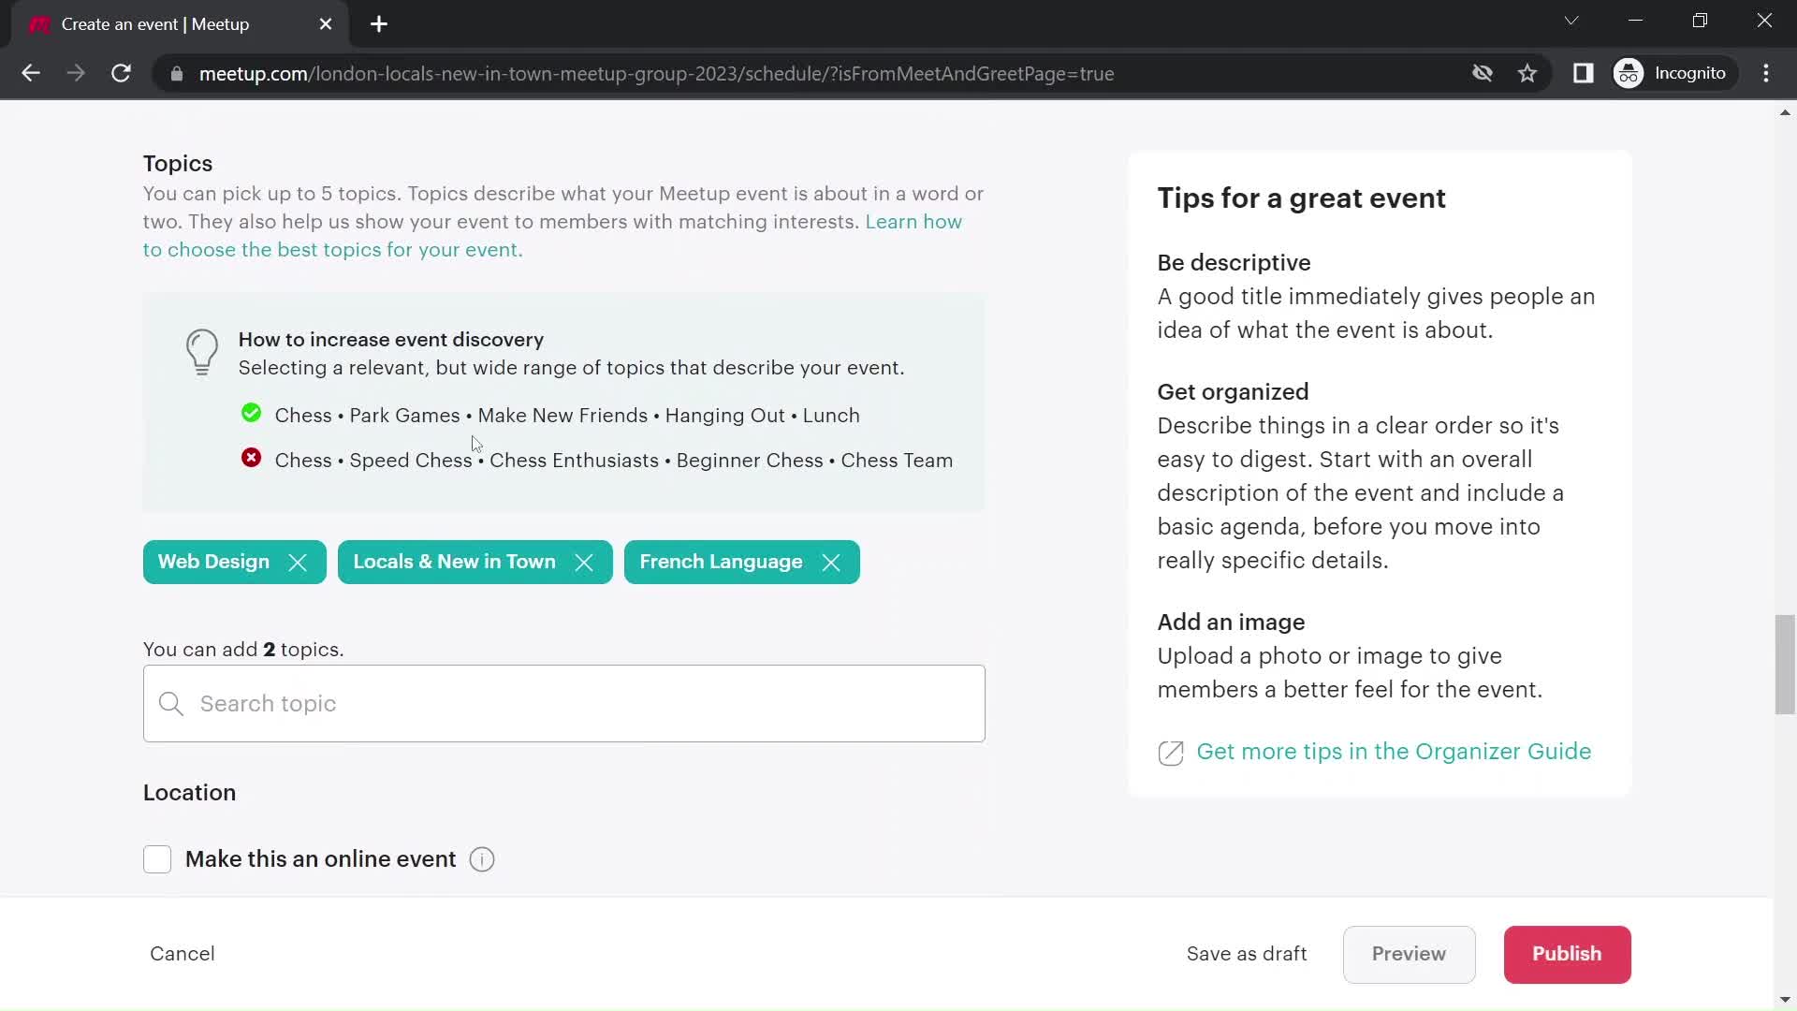
Task: Click Get more tips in the Organizer Guide
Action: point(1394,751)
